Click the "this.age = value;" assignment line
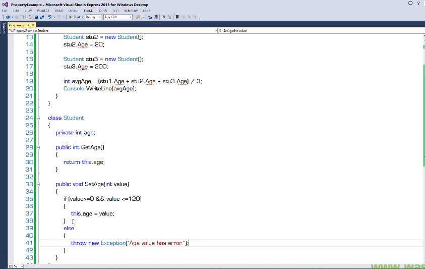 (x=93, y=214)
